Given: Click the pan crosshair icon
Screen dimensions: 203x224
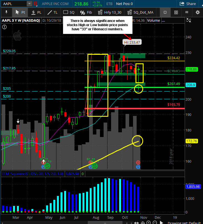Looking at the screenshot, I should (x=143, y=222).
